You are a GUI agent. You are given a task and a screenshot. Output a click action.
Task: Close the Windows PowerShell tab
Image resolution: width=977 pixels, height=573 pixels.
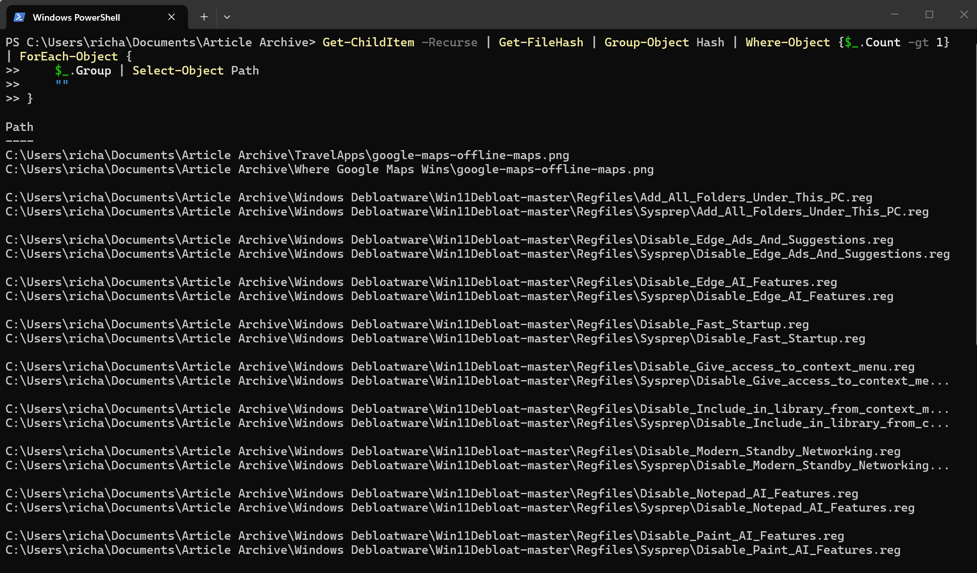tap(171, 17)
